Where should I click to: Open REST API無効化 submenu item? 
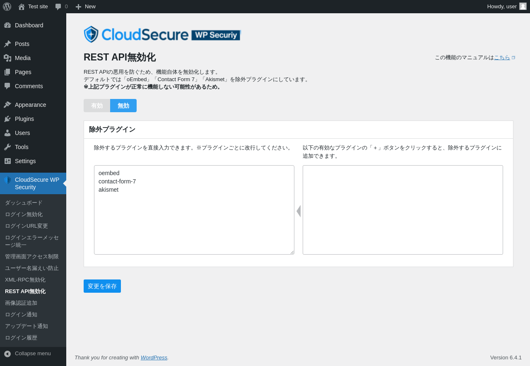tap(33, 291)
